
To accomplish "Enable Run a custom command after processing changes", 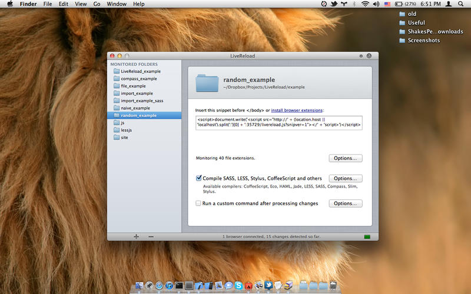I will click(198, 203).
